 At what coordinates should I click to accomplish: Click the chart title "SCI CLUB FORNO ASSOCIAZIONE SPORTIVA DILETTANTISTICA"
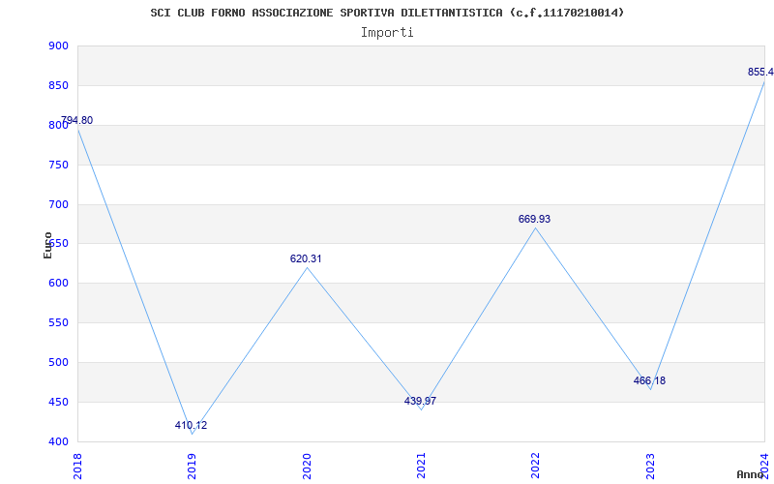tap(326, 13)
